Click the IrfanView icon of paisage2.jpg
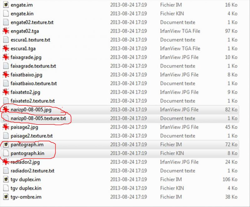Viewport: 250px width, 207px height. (6, 127)
